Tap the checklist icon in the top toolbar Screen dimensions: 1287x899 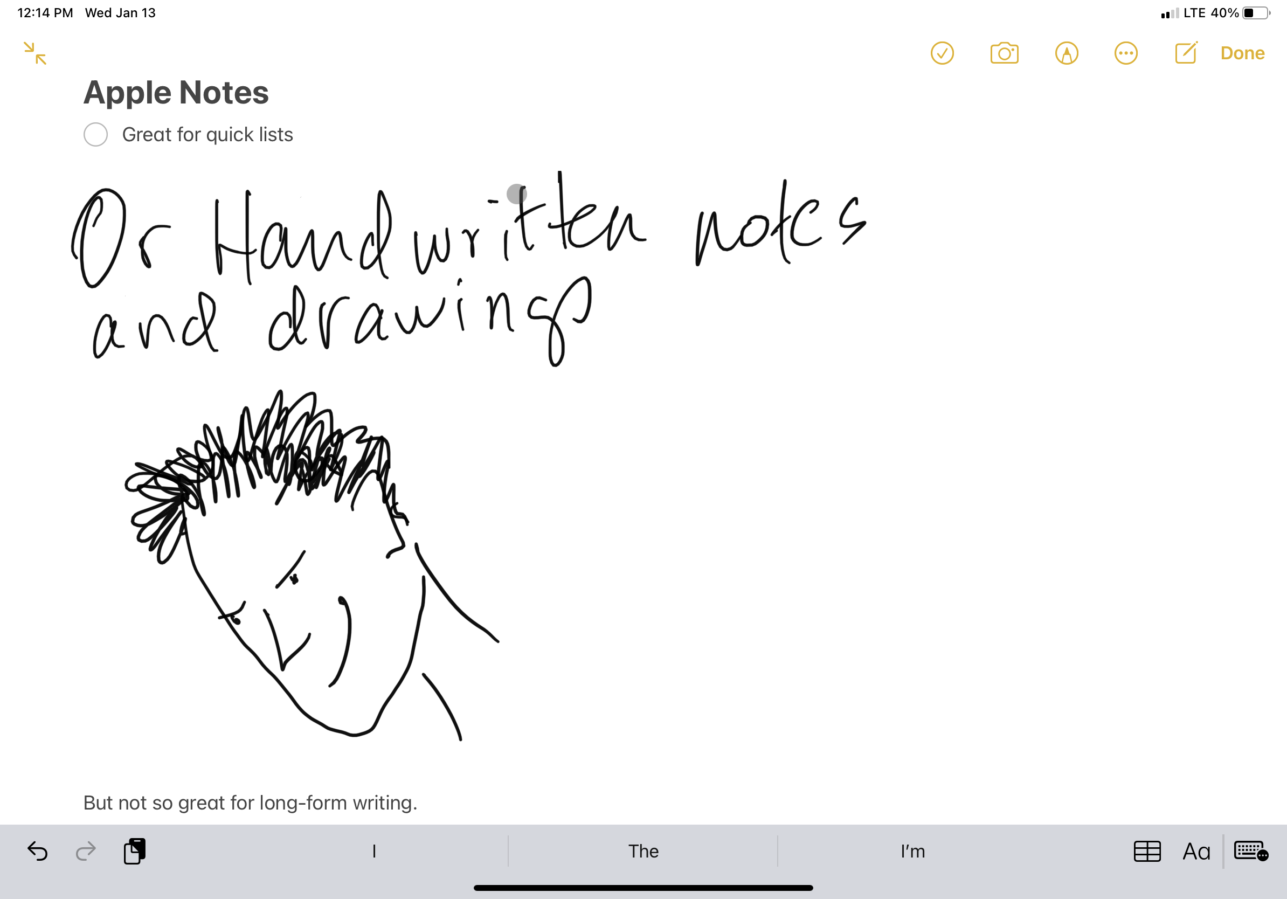pos(942,53)
